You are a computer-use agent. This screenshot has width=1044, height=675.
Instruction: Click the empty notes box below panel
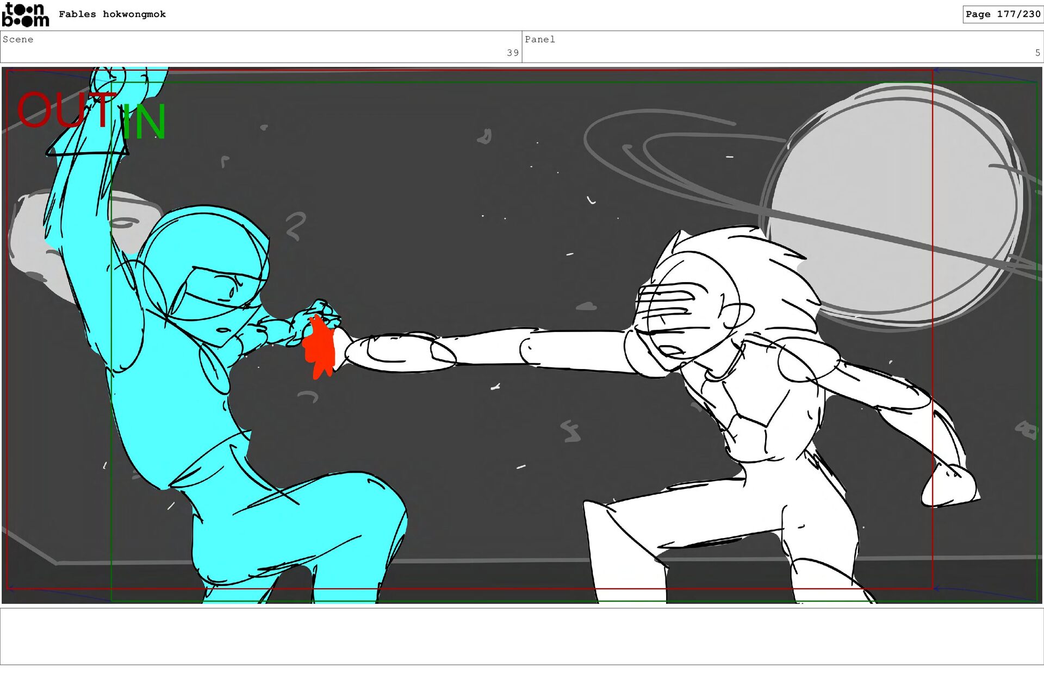point(521,636)
